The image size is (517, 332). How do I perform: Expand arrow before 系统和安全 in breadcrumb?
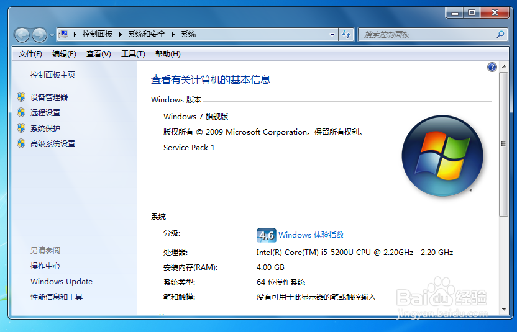coord(121,34)
